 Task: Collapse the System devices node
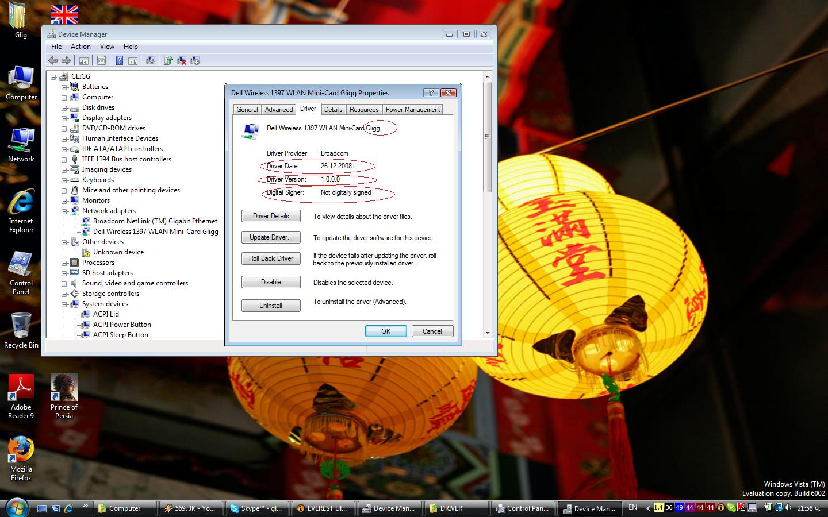point(64,304)
